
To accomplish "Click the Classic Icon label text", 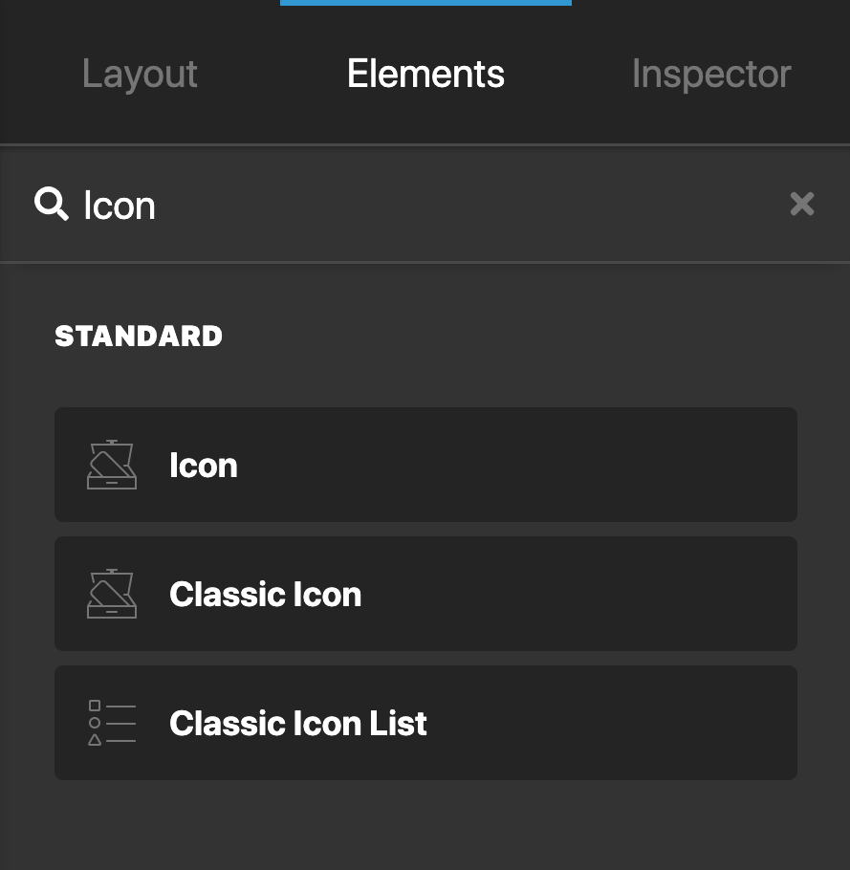I will pos(265,594).
